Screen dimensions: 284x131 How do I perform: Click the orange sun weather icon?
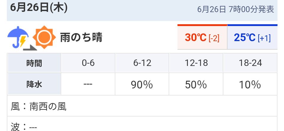(x=44, y=37)
